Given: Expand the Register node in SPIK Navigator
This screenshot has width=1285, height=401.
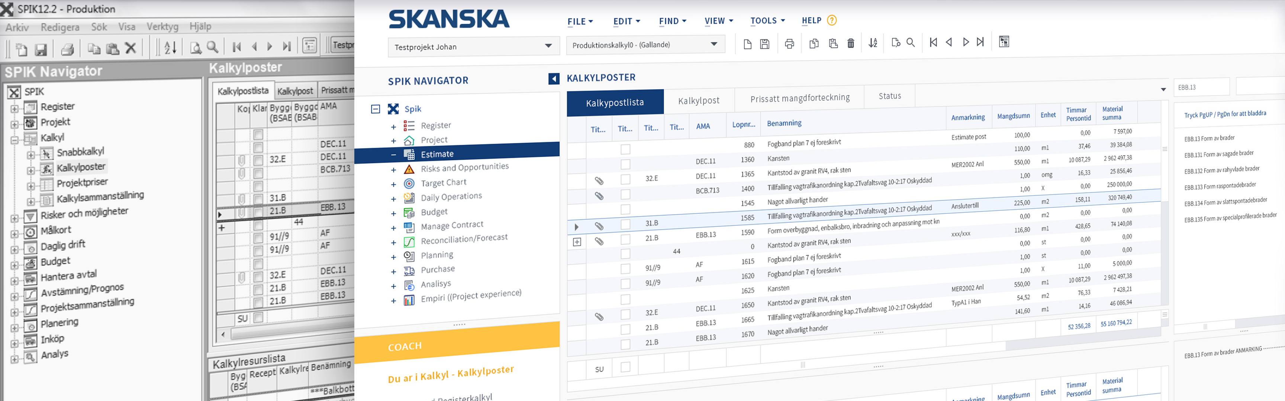Looking at the screenshot, I should (393, 127).
